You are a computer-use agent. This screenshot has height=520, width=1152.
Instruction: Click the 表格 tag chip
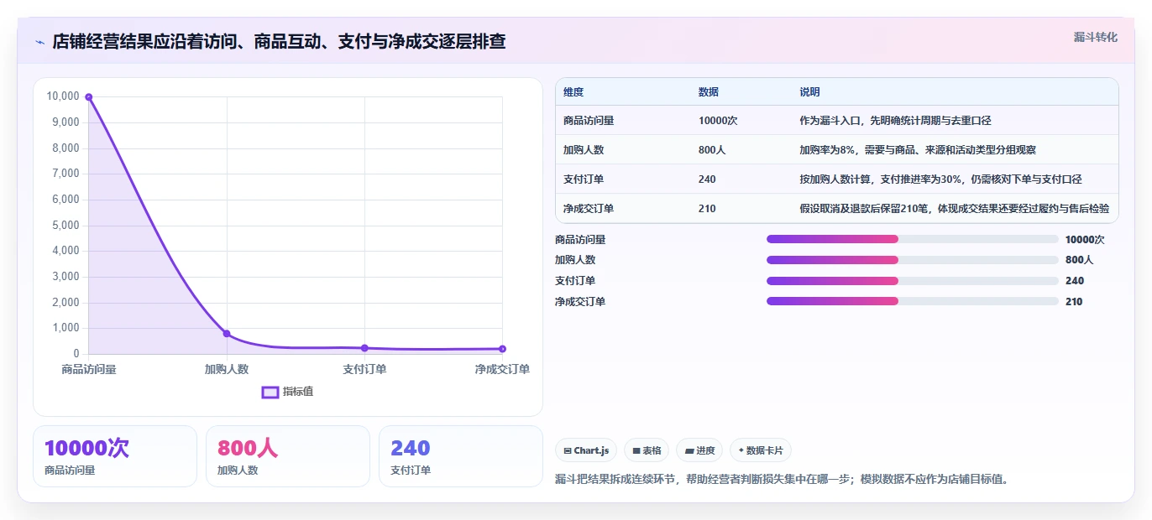[647, 450]
